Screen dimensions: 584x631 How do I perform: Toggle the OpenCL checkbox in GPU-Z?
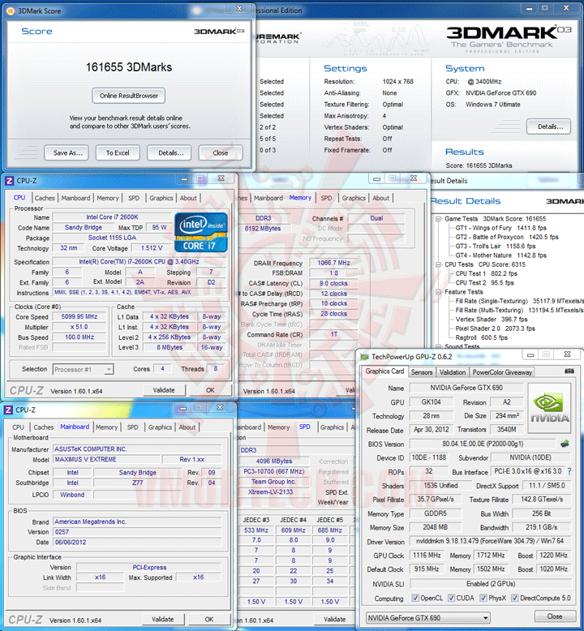pos(414,598)
